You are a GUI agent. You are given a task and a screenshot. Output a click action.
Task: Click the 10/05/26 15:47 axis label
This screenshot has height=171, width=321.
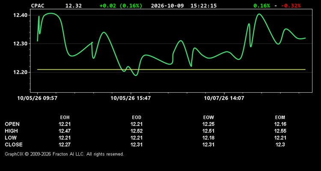(x=131, y=98)
